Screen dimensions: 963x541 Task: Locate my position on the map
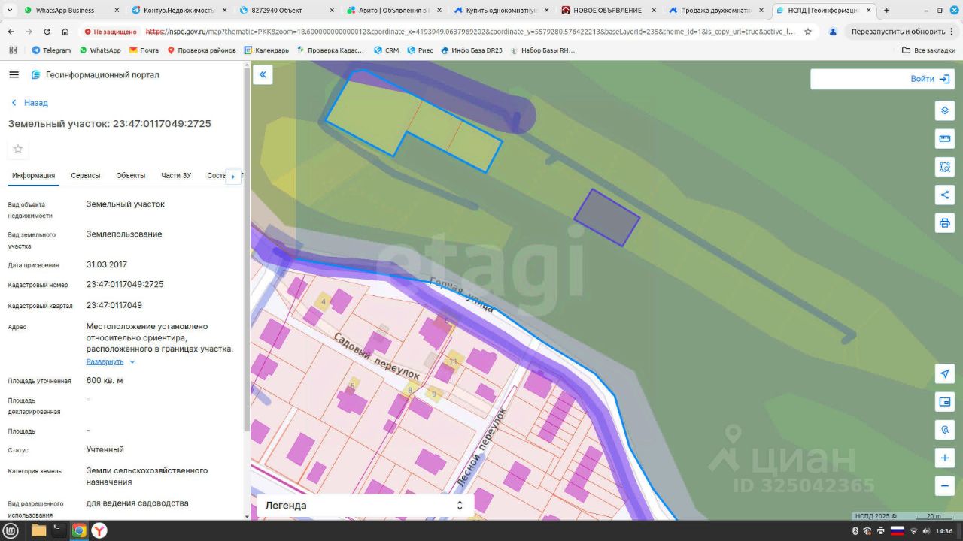[x=945, y=374]
